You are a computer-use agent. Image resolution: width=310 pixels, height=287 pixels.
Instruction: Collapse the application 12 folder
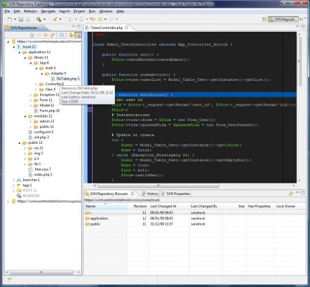coord(19,53)
